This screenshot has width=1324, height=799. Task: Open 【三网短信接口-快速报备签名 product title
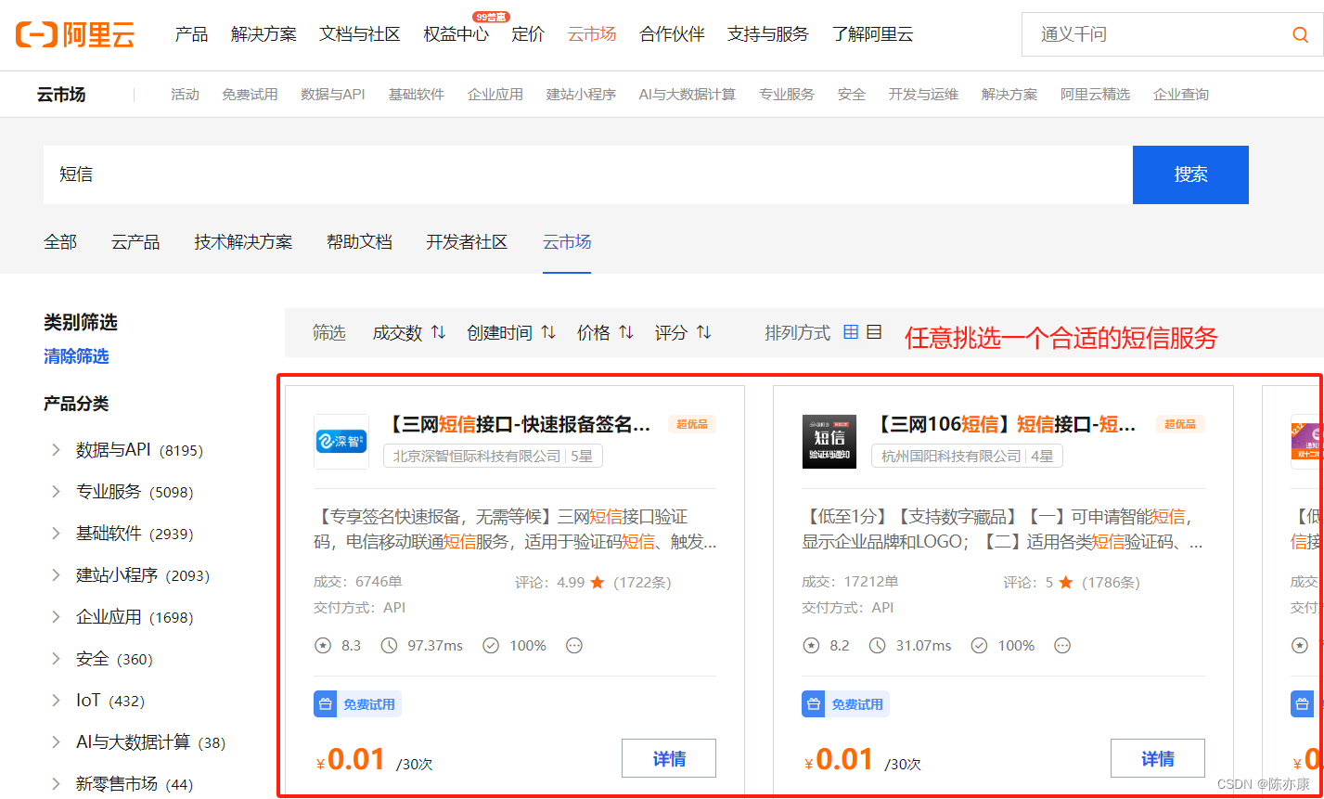click(518, 425)
